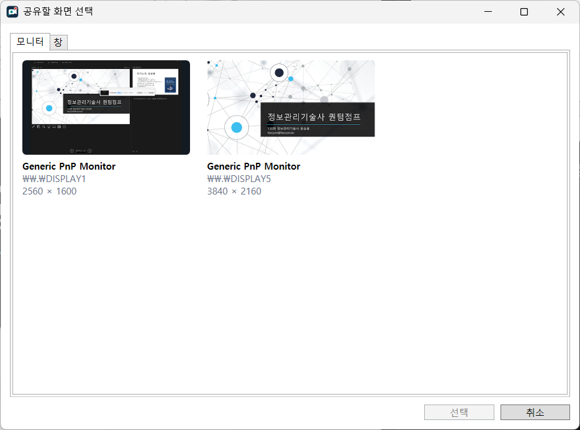This screenshot has width=580, height=430.
Task: Click the app icon in title bar
Action: (x=12, y=12)
